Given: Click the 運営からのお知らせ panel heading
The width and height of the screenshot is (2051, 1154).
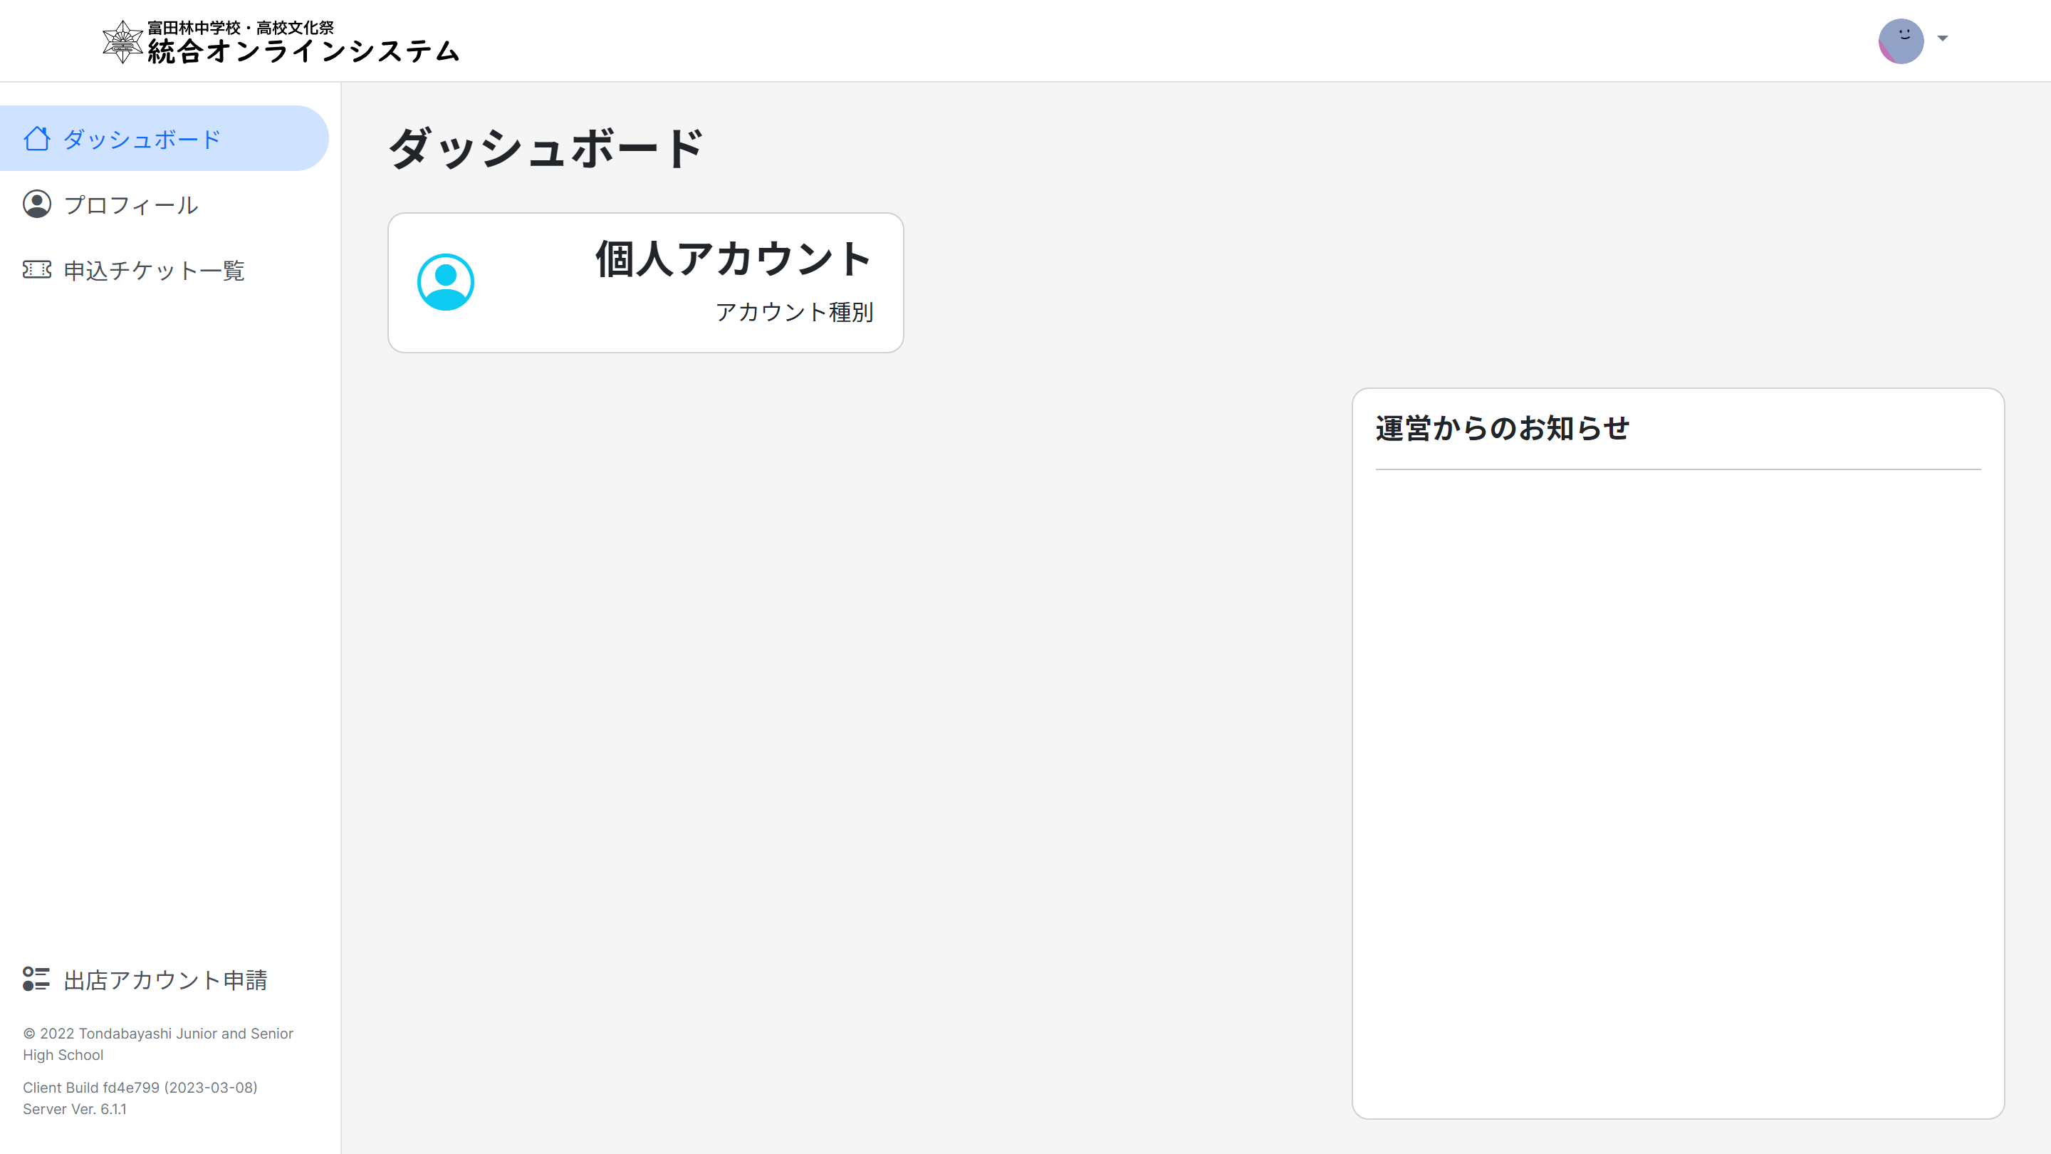Looking at the screenshot, I should pos(1503,428).
